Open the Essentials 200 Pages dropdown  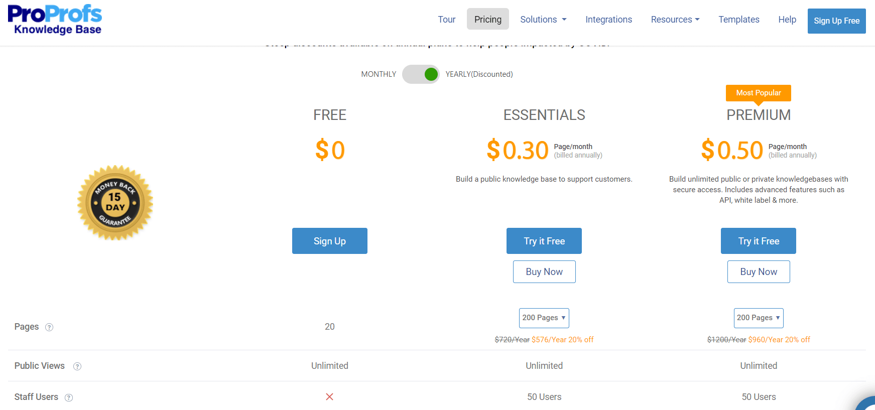tap(544, 318)
